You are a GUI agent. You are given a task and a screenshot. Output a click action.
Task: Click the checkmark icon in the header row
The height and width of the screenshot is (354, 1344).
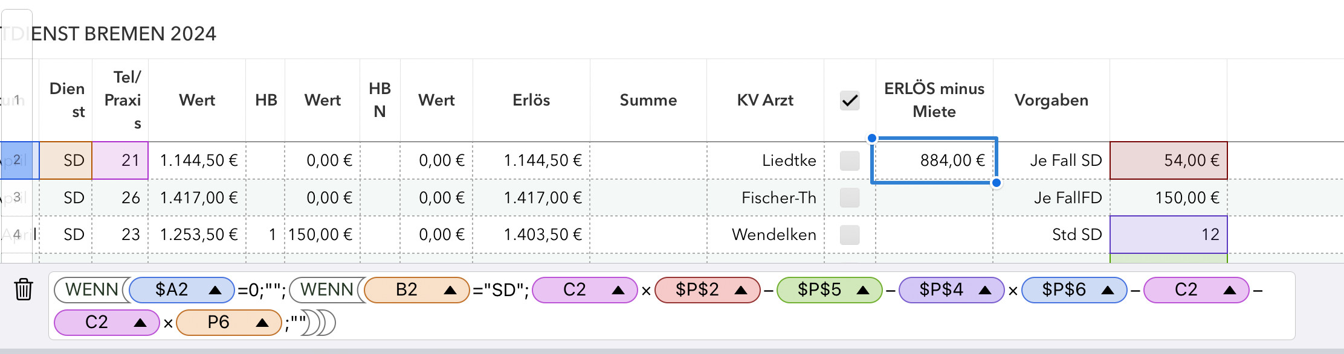[x=850, y=100]
